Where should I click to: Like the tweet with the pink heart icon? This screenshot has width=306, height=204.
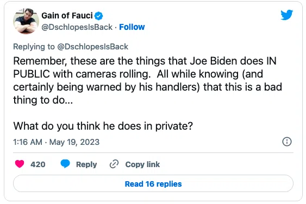click(x=20, y=164)
